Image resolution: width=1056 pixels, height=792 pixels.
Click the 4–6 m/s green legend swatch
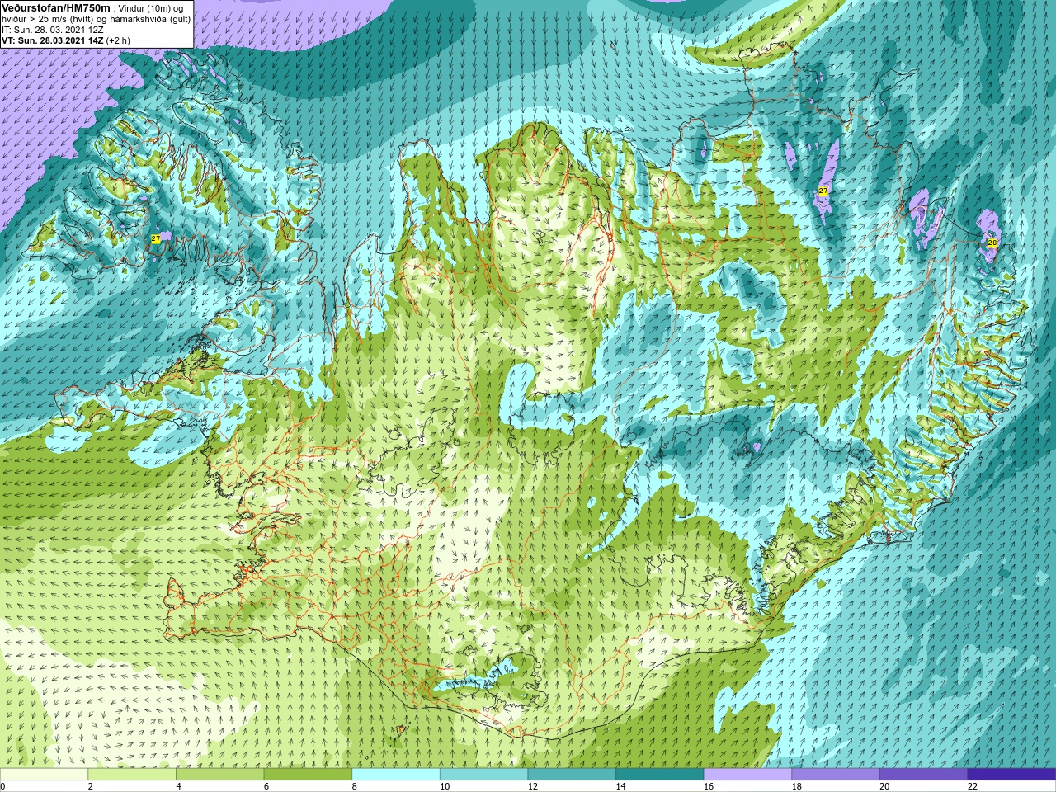click(219, 775)
